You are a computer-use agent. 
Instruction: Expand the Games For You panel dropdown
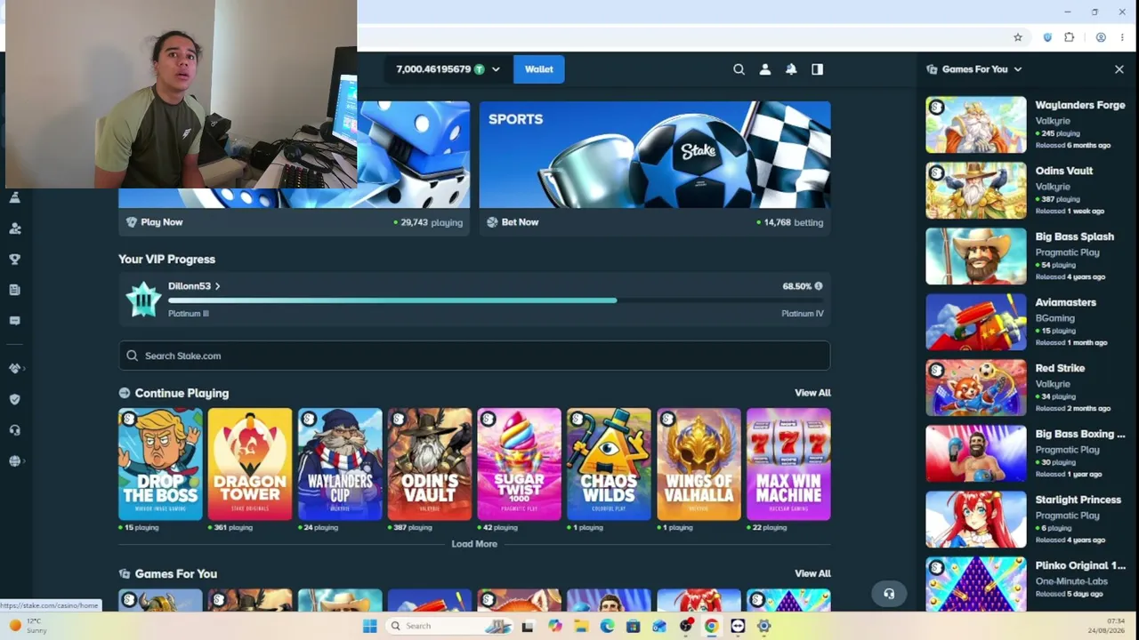coord(1018,69)
